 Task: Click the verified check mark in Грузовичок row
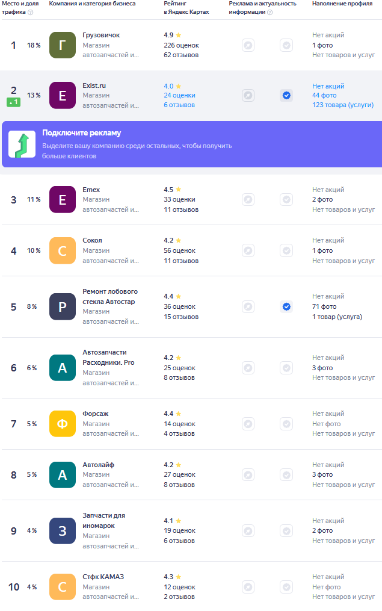point(286,45)
